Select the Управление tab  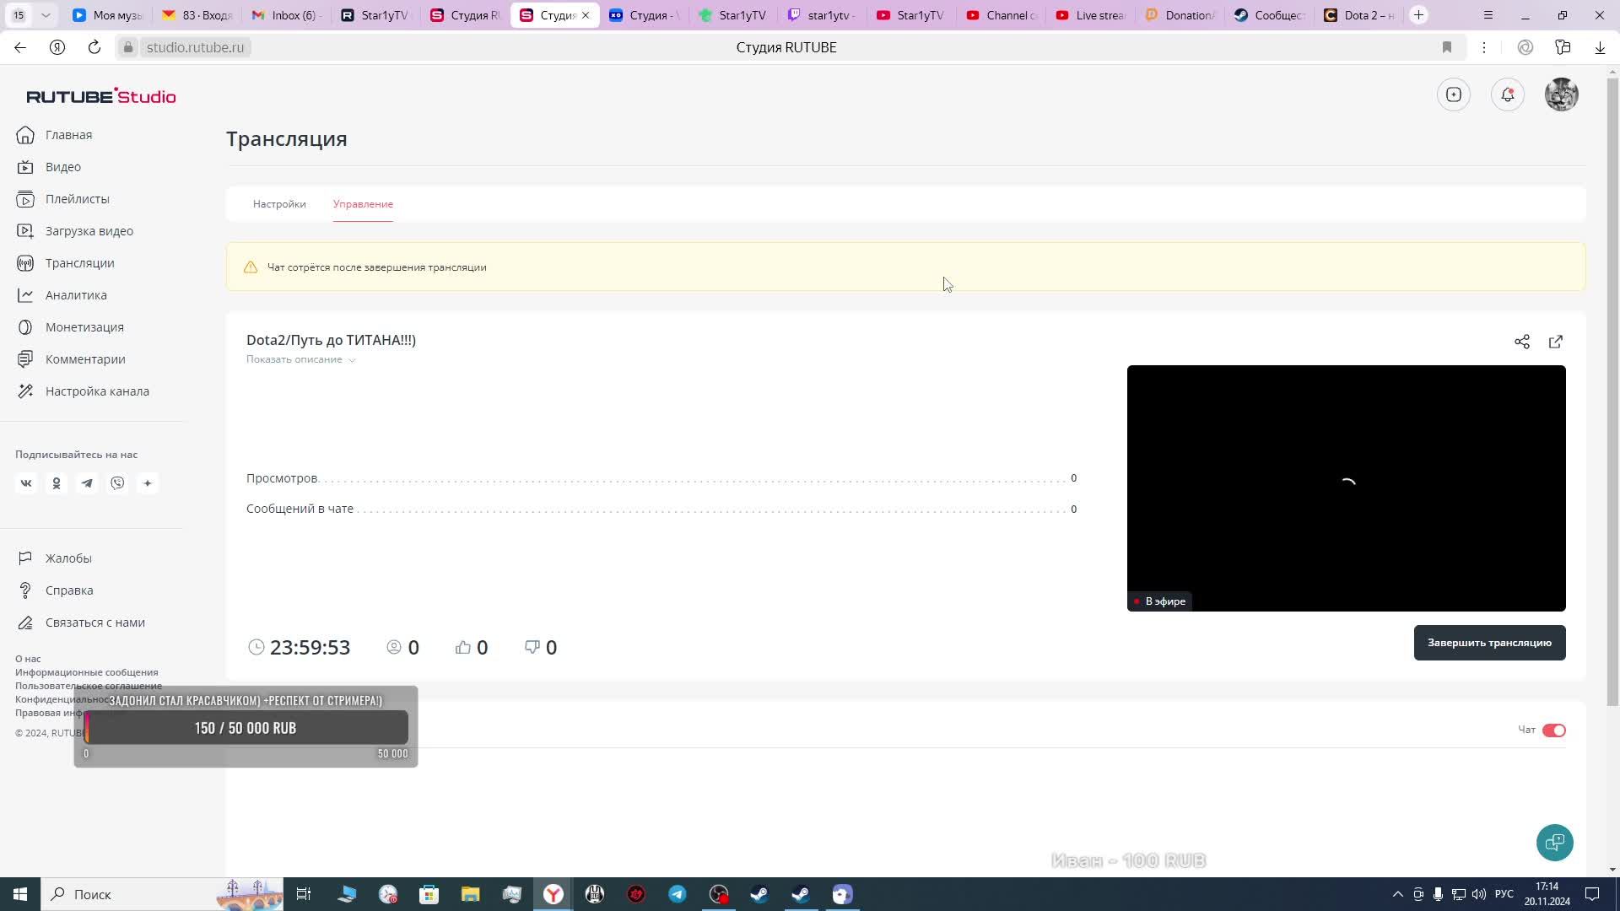[x=363, y=204]
